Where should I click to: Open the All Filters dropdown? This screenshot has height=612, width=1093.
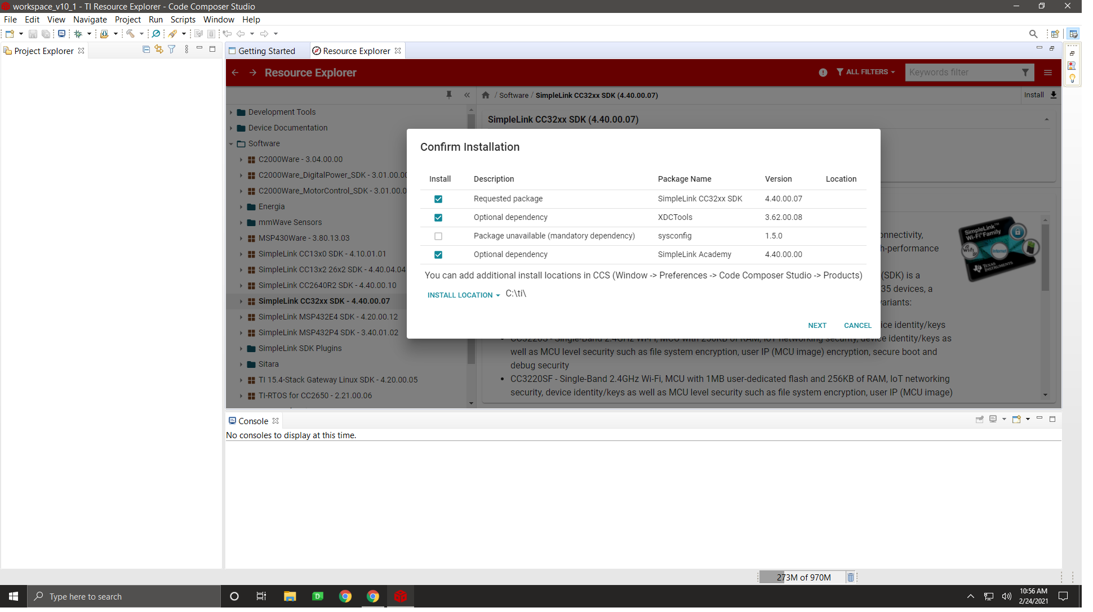point(866,72)
